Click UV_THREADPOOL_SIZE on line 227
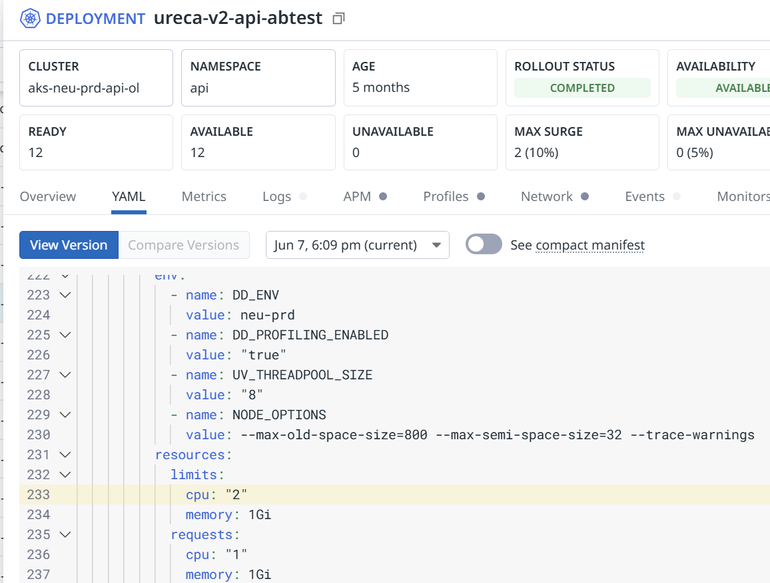Viewport: 770px width, 583px height. (x=302, y=375)
